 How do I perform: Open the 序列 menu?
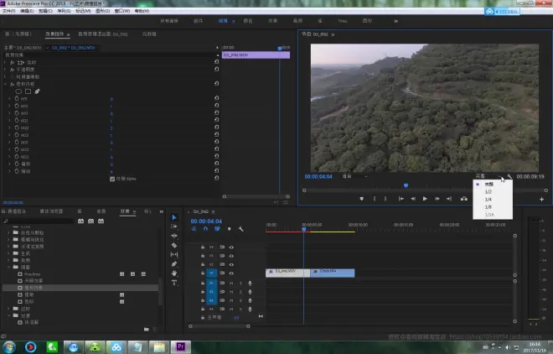click(64, 11)
